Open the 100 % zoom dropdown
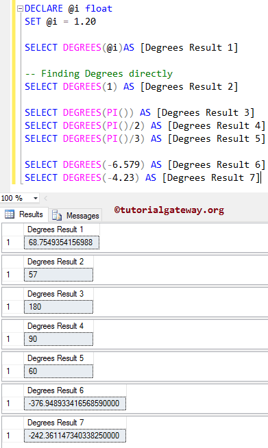The height and width of the screenshot is (448, 268). [x=36, y=198]
